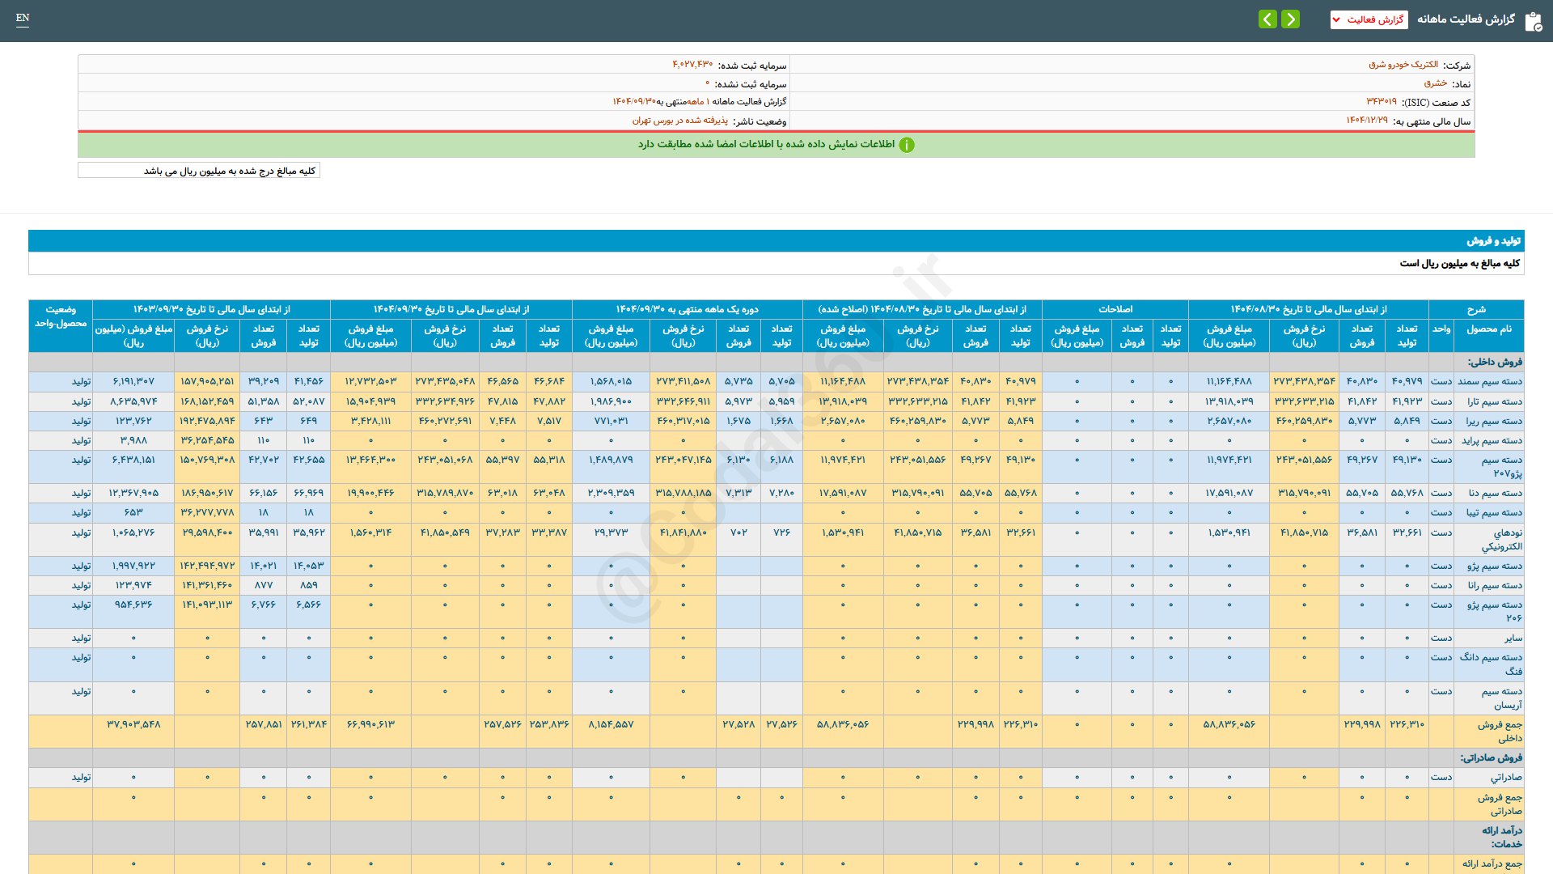The width and height of the screenshot is (1553, 874).
Task: Switch language with the EN link
Action: [23, 18]
